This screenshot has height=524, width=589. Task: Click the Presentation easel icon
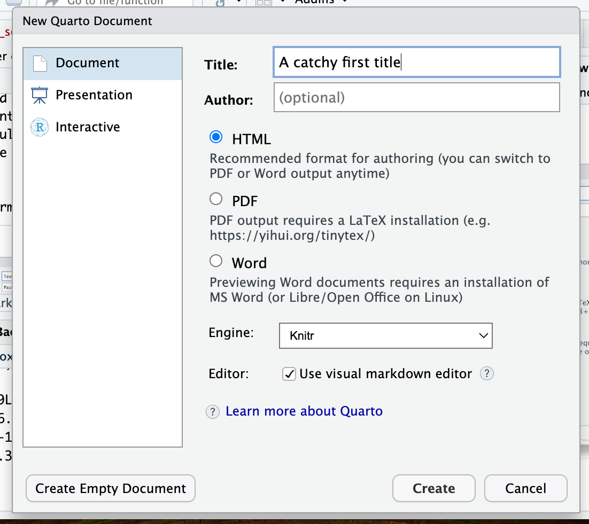pyautogui.click(x=40, y=95)
